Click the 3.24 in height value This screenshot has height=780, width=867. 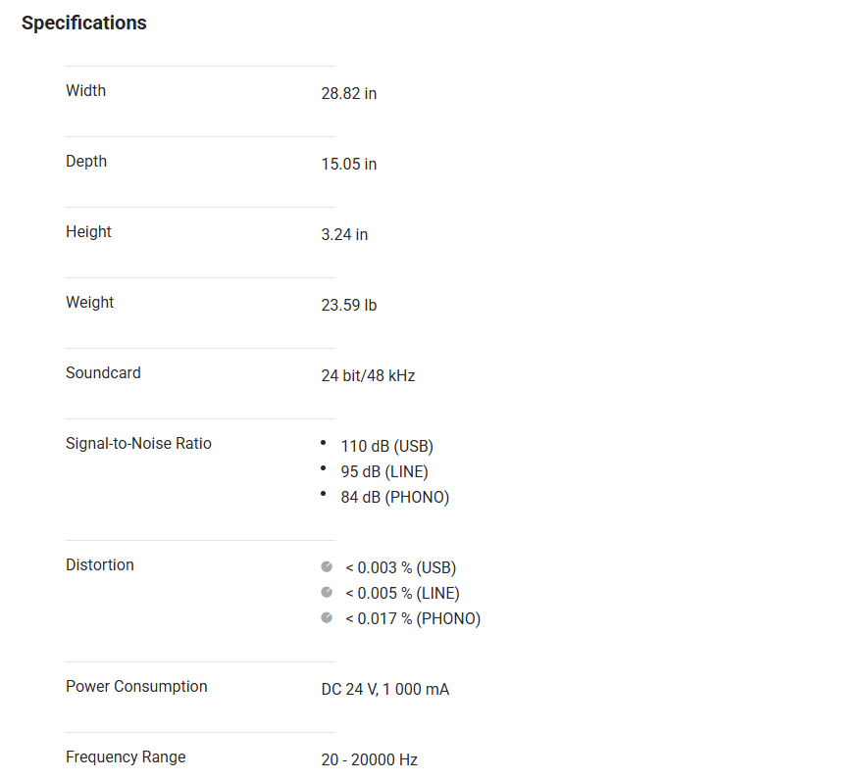point(344,235)
